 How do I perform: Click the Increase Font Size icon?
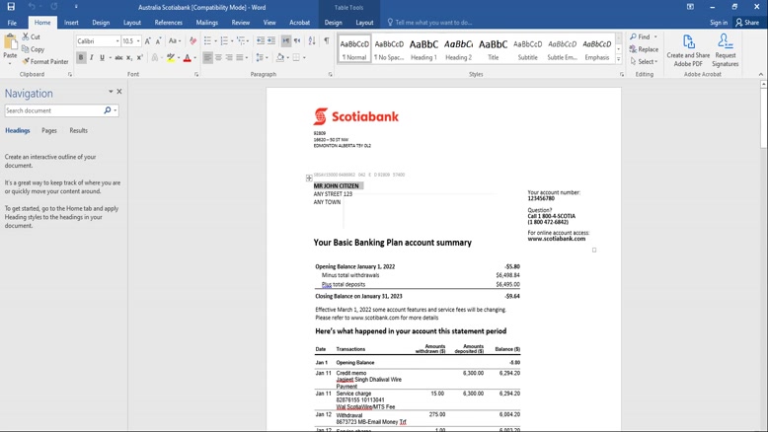tap(148, 41)
